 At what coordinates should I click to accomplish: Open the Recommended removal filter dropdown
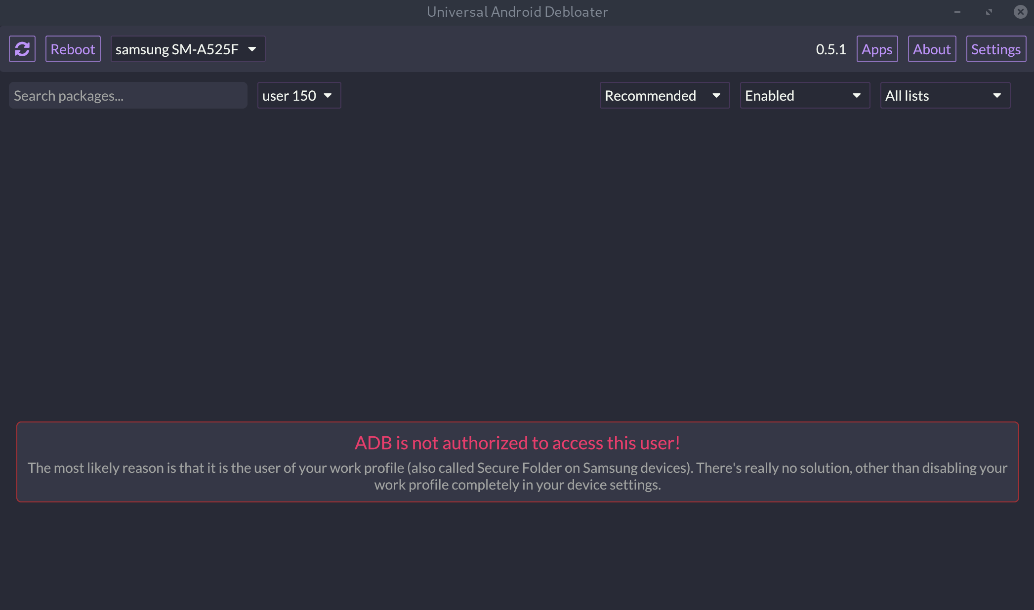click(664, 95)
